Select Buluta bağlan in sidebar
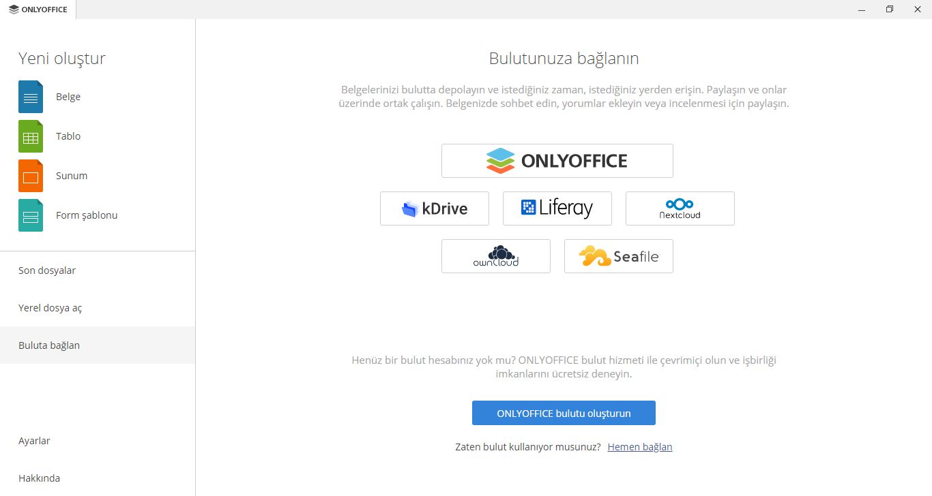Viewport: 932px width, 496px height. [98, 345]
